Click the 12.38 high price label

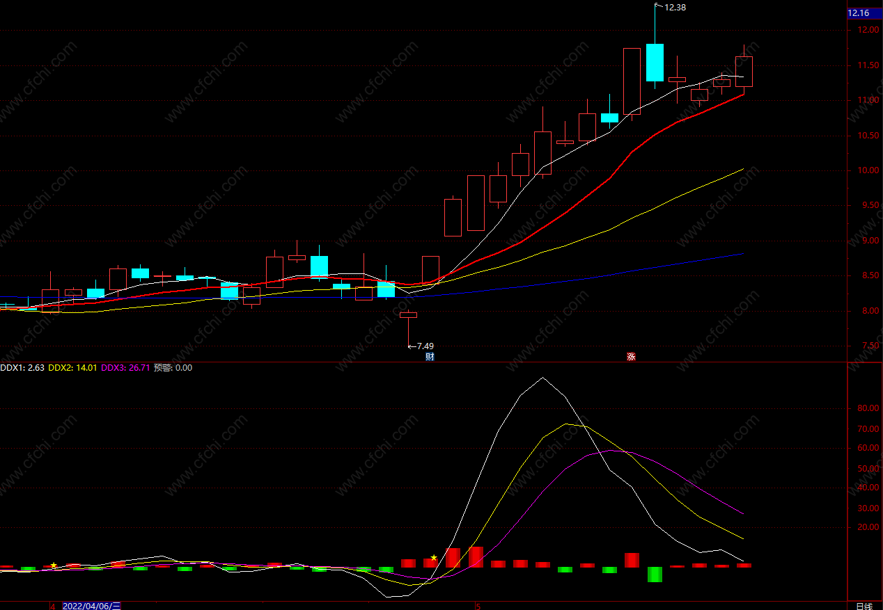[x=675, y=7]
